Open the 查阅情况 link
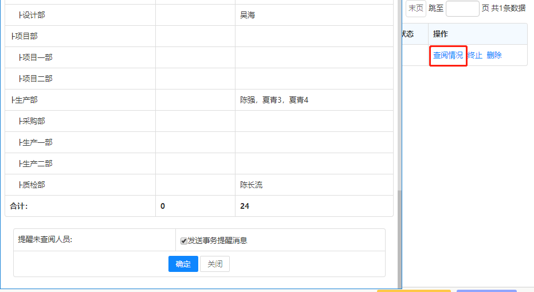 click(448, 55)
